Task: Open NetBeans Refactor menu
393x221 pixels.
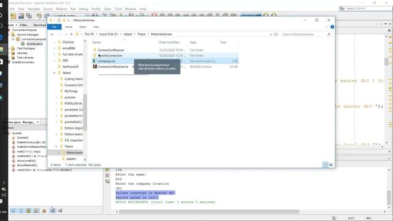Action: [x=61, y=9]
